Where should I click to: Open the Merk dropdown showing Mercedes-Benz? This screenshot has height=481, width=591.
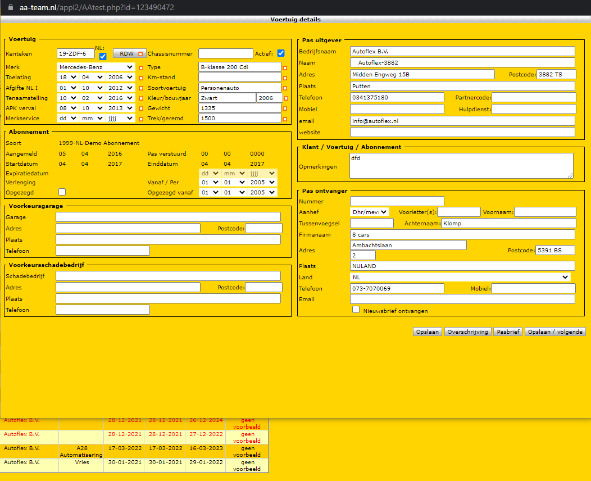96,67
